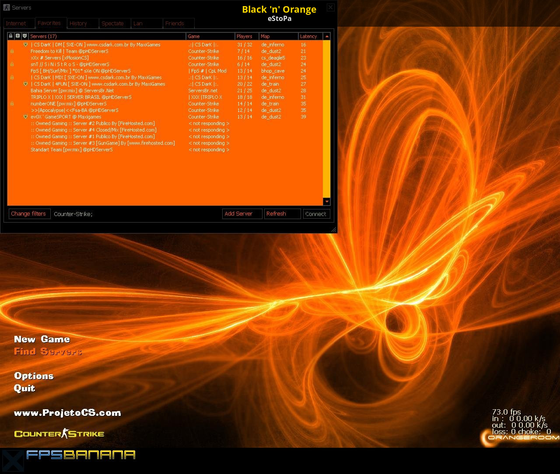Click the server list scroll-up arrow
Image resolution: width=560 pixels, height=474 pixels.
pos(327,36)
